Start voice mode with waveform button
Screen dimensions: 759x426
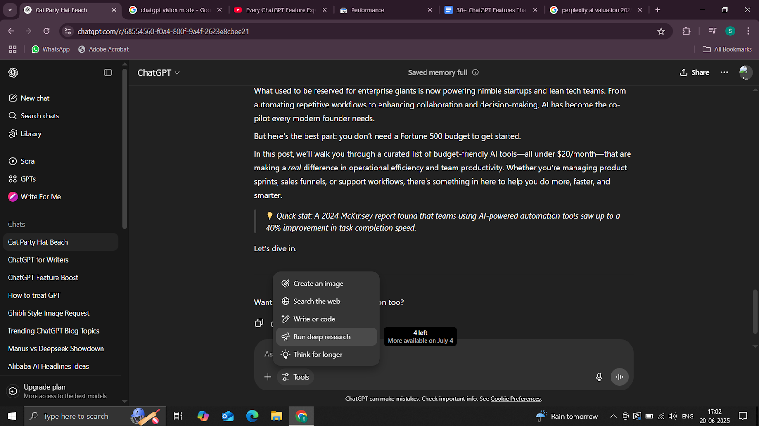click(620, 377)
